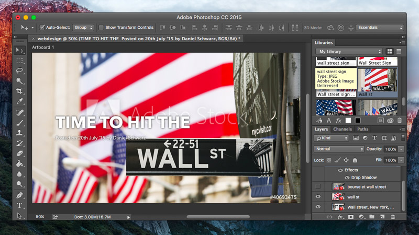Hide the wall st layer
The height and width of the screenshot is (235, 419).
[x=318, y=196]
